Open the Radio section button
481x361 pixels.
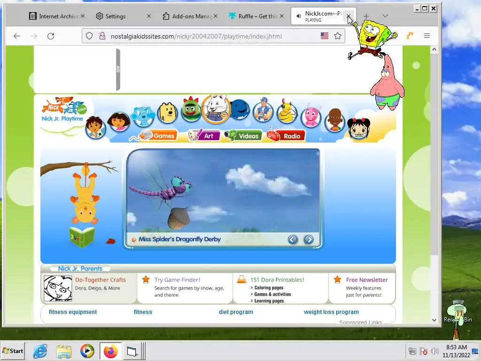pos(286,135)
